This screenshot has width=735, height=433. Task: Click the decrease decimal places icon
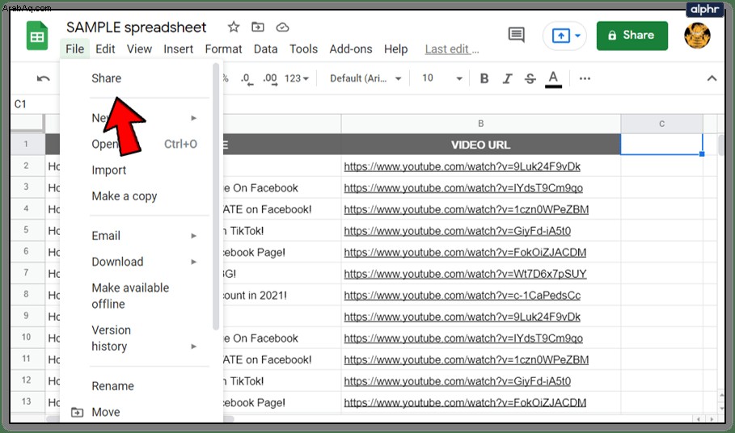(247, 78)
